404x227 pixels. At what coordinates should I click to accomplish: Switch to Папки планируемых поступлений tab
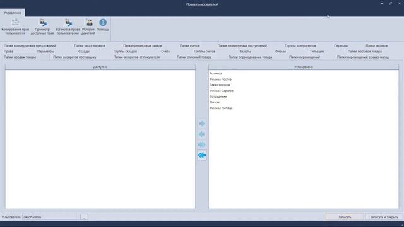tap(242, 46)
